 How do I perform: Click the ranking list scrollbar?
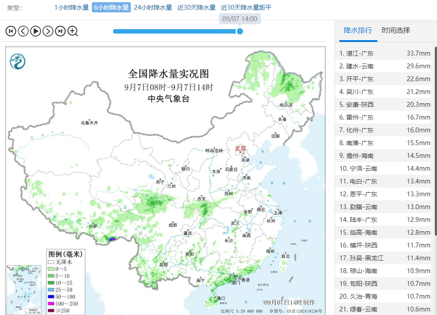[435, 141]
